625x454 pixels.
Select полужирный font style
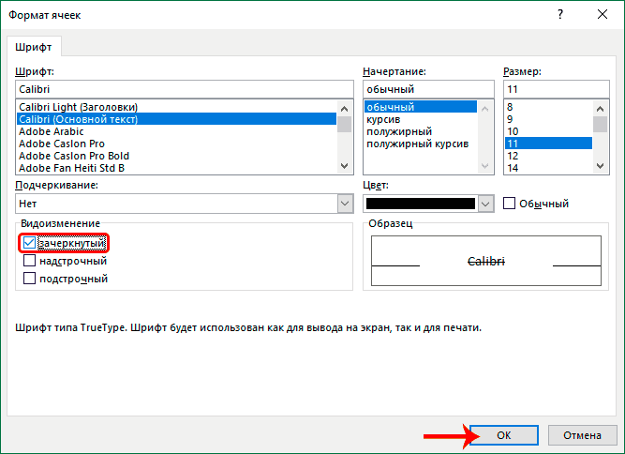point(421,131)
